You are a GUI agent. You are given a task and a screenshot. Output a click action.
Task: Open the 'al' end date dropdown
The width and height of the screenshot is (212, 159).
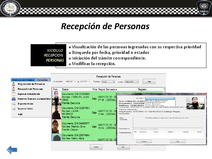[89, 82]
